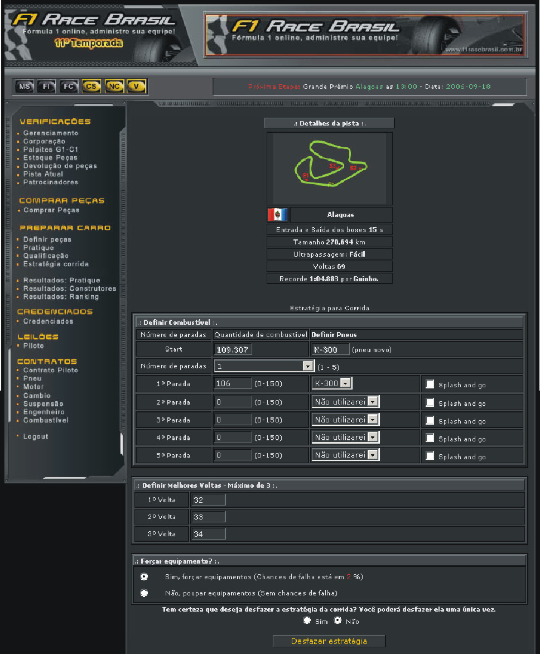The image size is (540, 654).
Task: Click the Alagoas flag icon
Action: coord(277,215)
